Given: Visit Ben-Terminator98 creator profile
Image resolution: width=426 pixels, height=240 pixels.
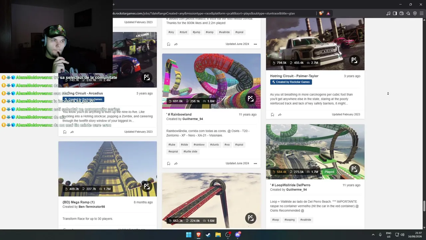Looking at the screenshot, I should [x=92, y=207].
